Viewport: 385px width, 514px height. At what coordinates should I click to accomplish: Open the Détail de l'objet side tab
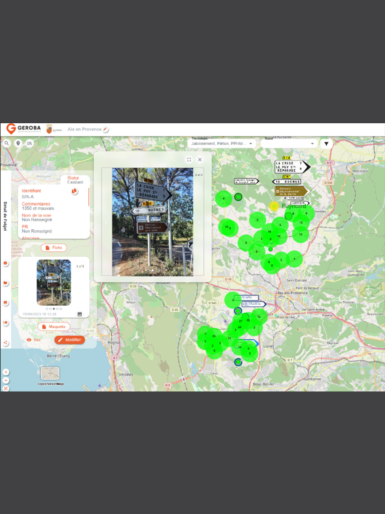point(6,216)
